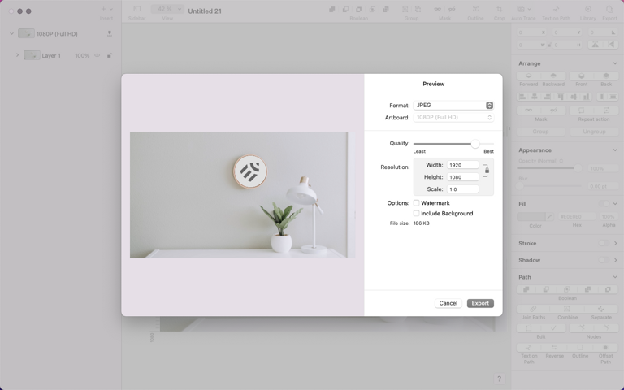Enable the Watermark checkbox
This screenshot has height=390, width=624.
[x=416, y=203]
